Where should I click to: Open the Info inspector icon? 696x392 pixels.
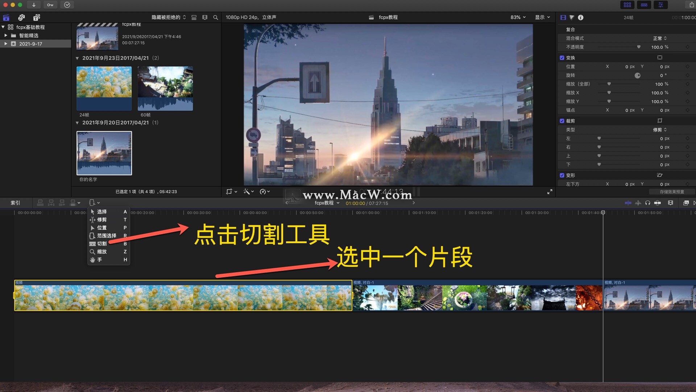[580, 17]
